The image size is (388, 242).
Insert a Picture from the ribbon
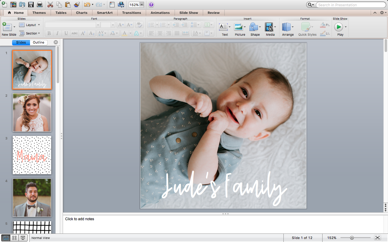(x=239, y=27)
